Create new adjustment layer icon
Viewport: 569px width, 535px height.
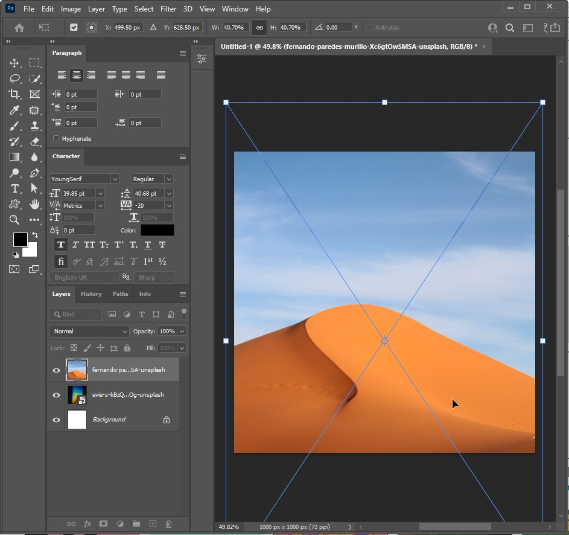pos(120,524)
